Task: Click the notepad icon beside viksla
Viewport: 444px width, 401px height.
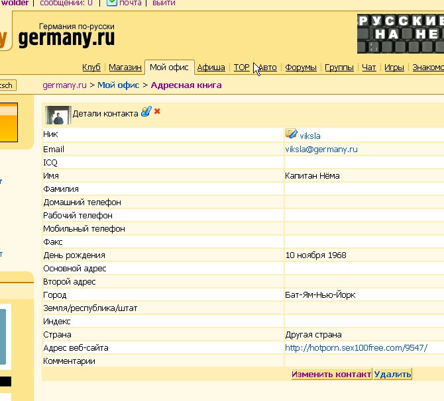Action: point(291,134)
